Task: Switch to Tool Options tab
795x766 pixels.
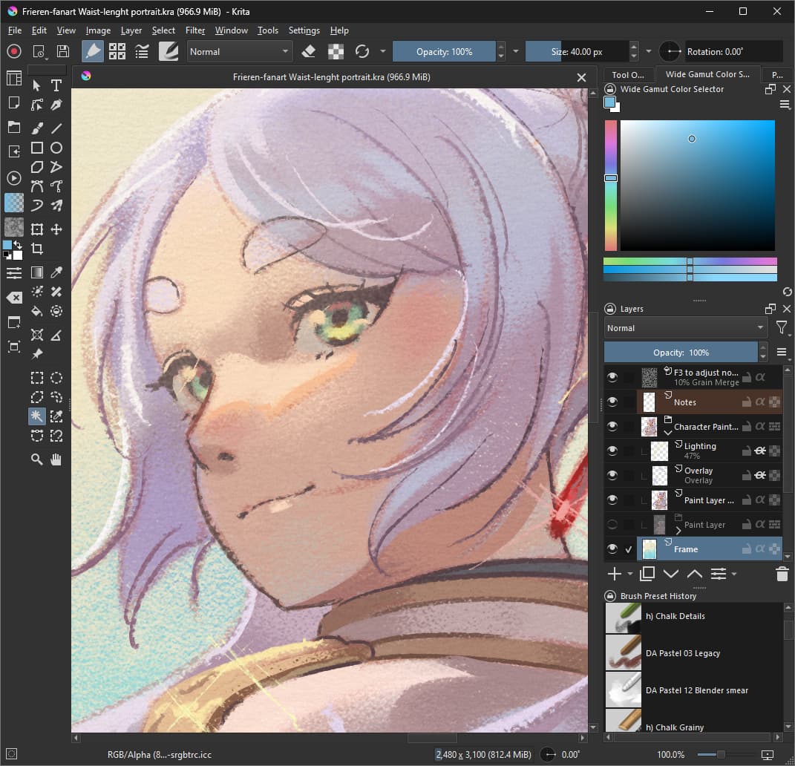Action: point(629,74)
